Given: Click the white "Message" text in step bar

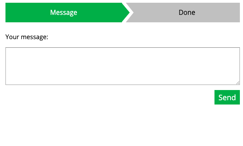Looking at the screenshot, I should click(64, 13).
